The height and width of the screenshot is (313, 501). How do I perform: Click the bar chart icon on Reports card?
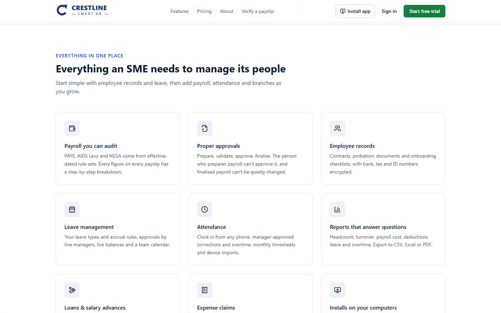(337, 210)
